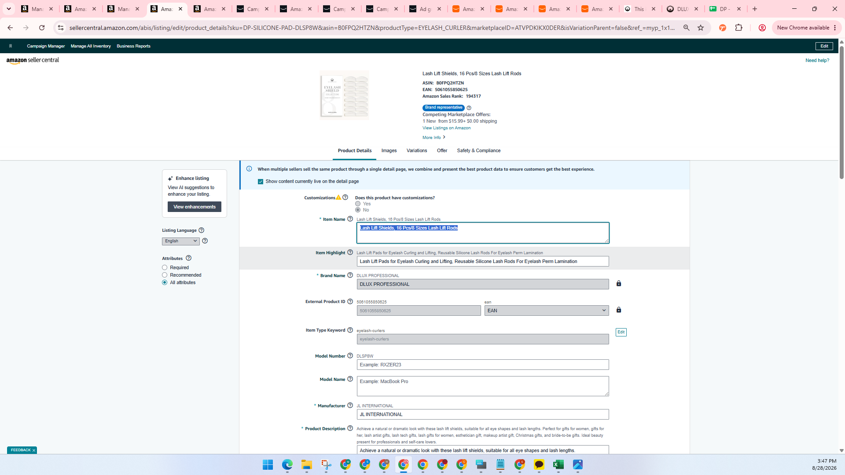The image size is (845, 475).
Task: Open Campaign Manager in top menu
Action: (46, 46)
